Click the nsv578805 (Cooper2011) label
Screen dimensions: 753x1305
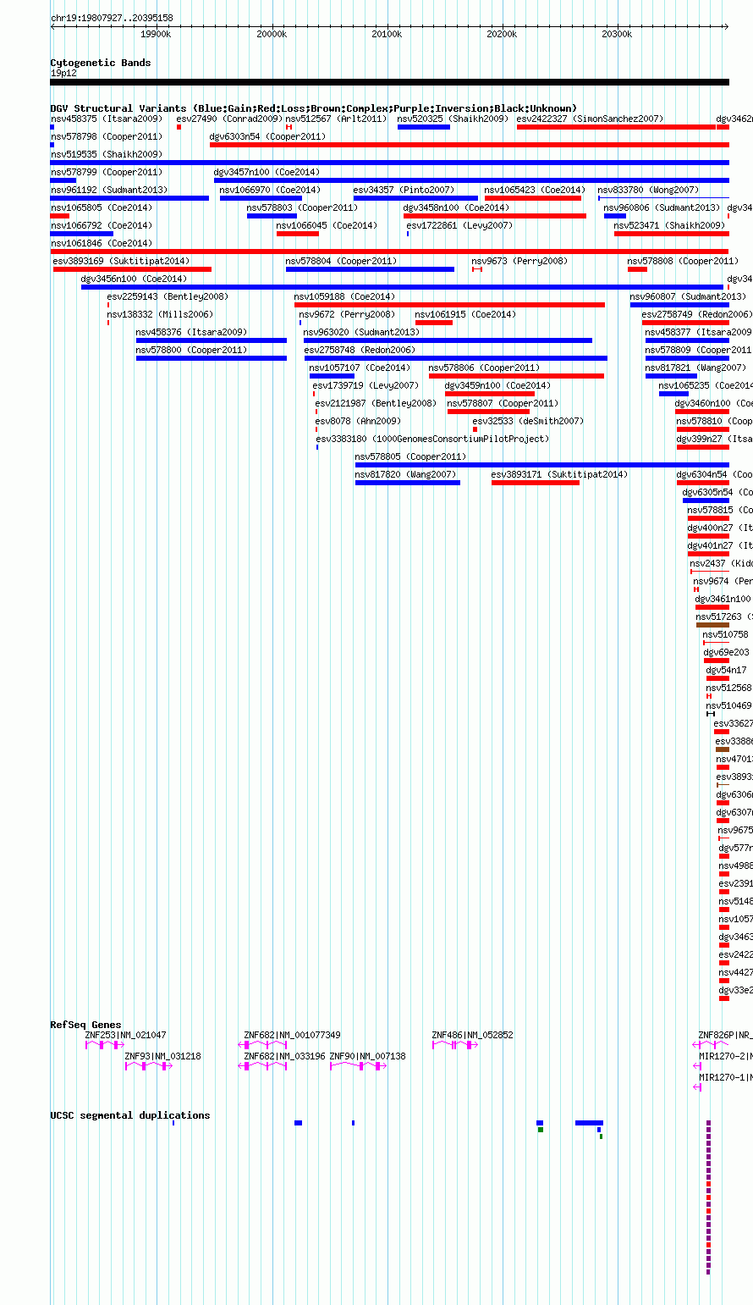point(410,456)
